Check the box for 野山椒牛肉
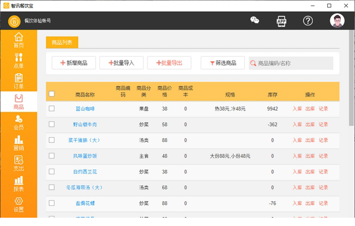This screenshot has height=226, width=355. [x=51, y=124]
